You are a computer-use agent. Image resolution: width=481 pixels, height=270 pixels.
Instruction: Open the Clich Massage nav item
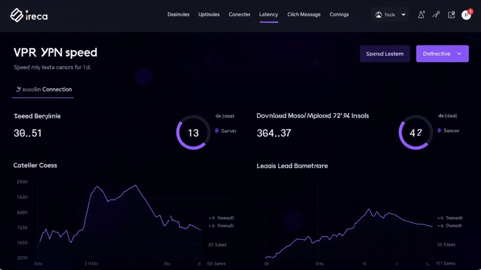tap(304, 15)
